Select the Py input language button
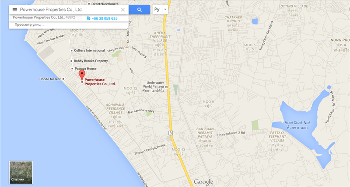The width and height of the screenshot is (350, 187). pyautogui.click(x=157, y=10)
